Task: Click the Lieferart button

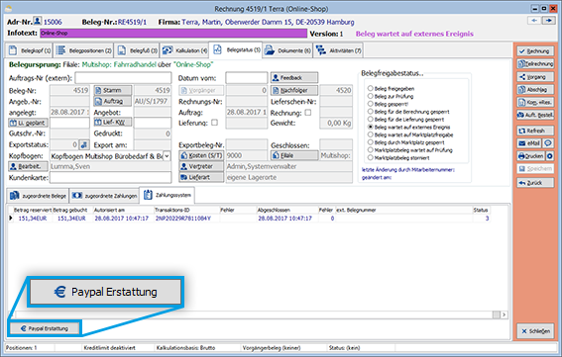Action: click(x=201, y=177)
